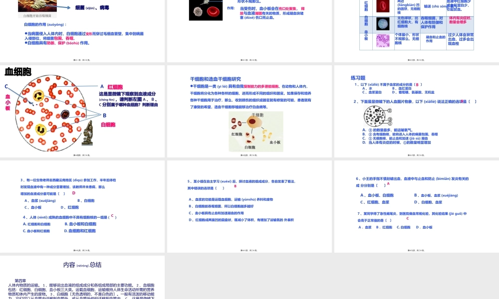The image size is (499, 299).
Task: Select the red blood cells image on black background
Action: 206,10
